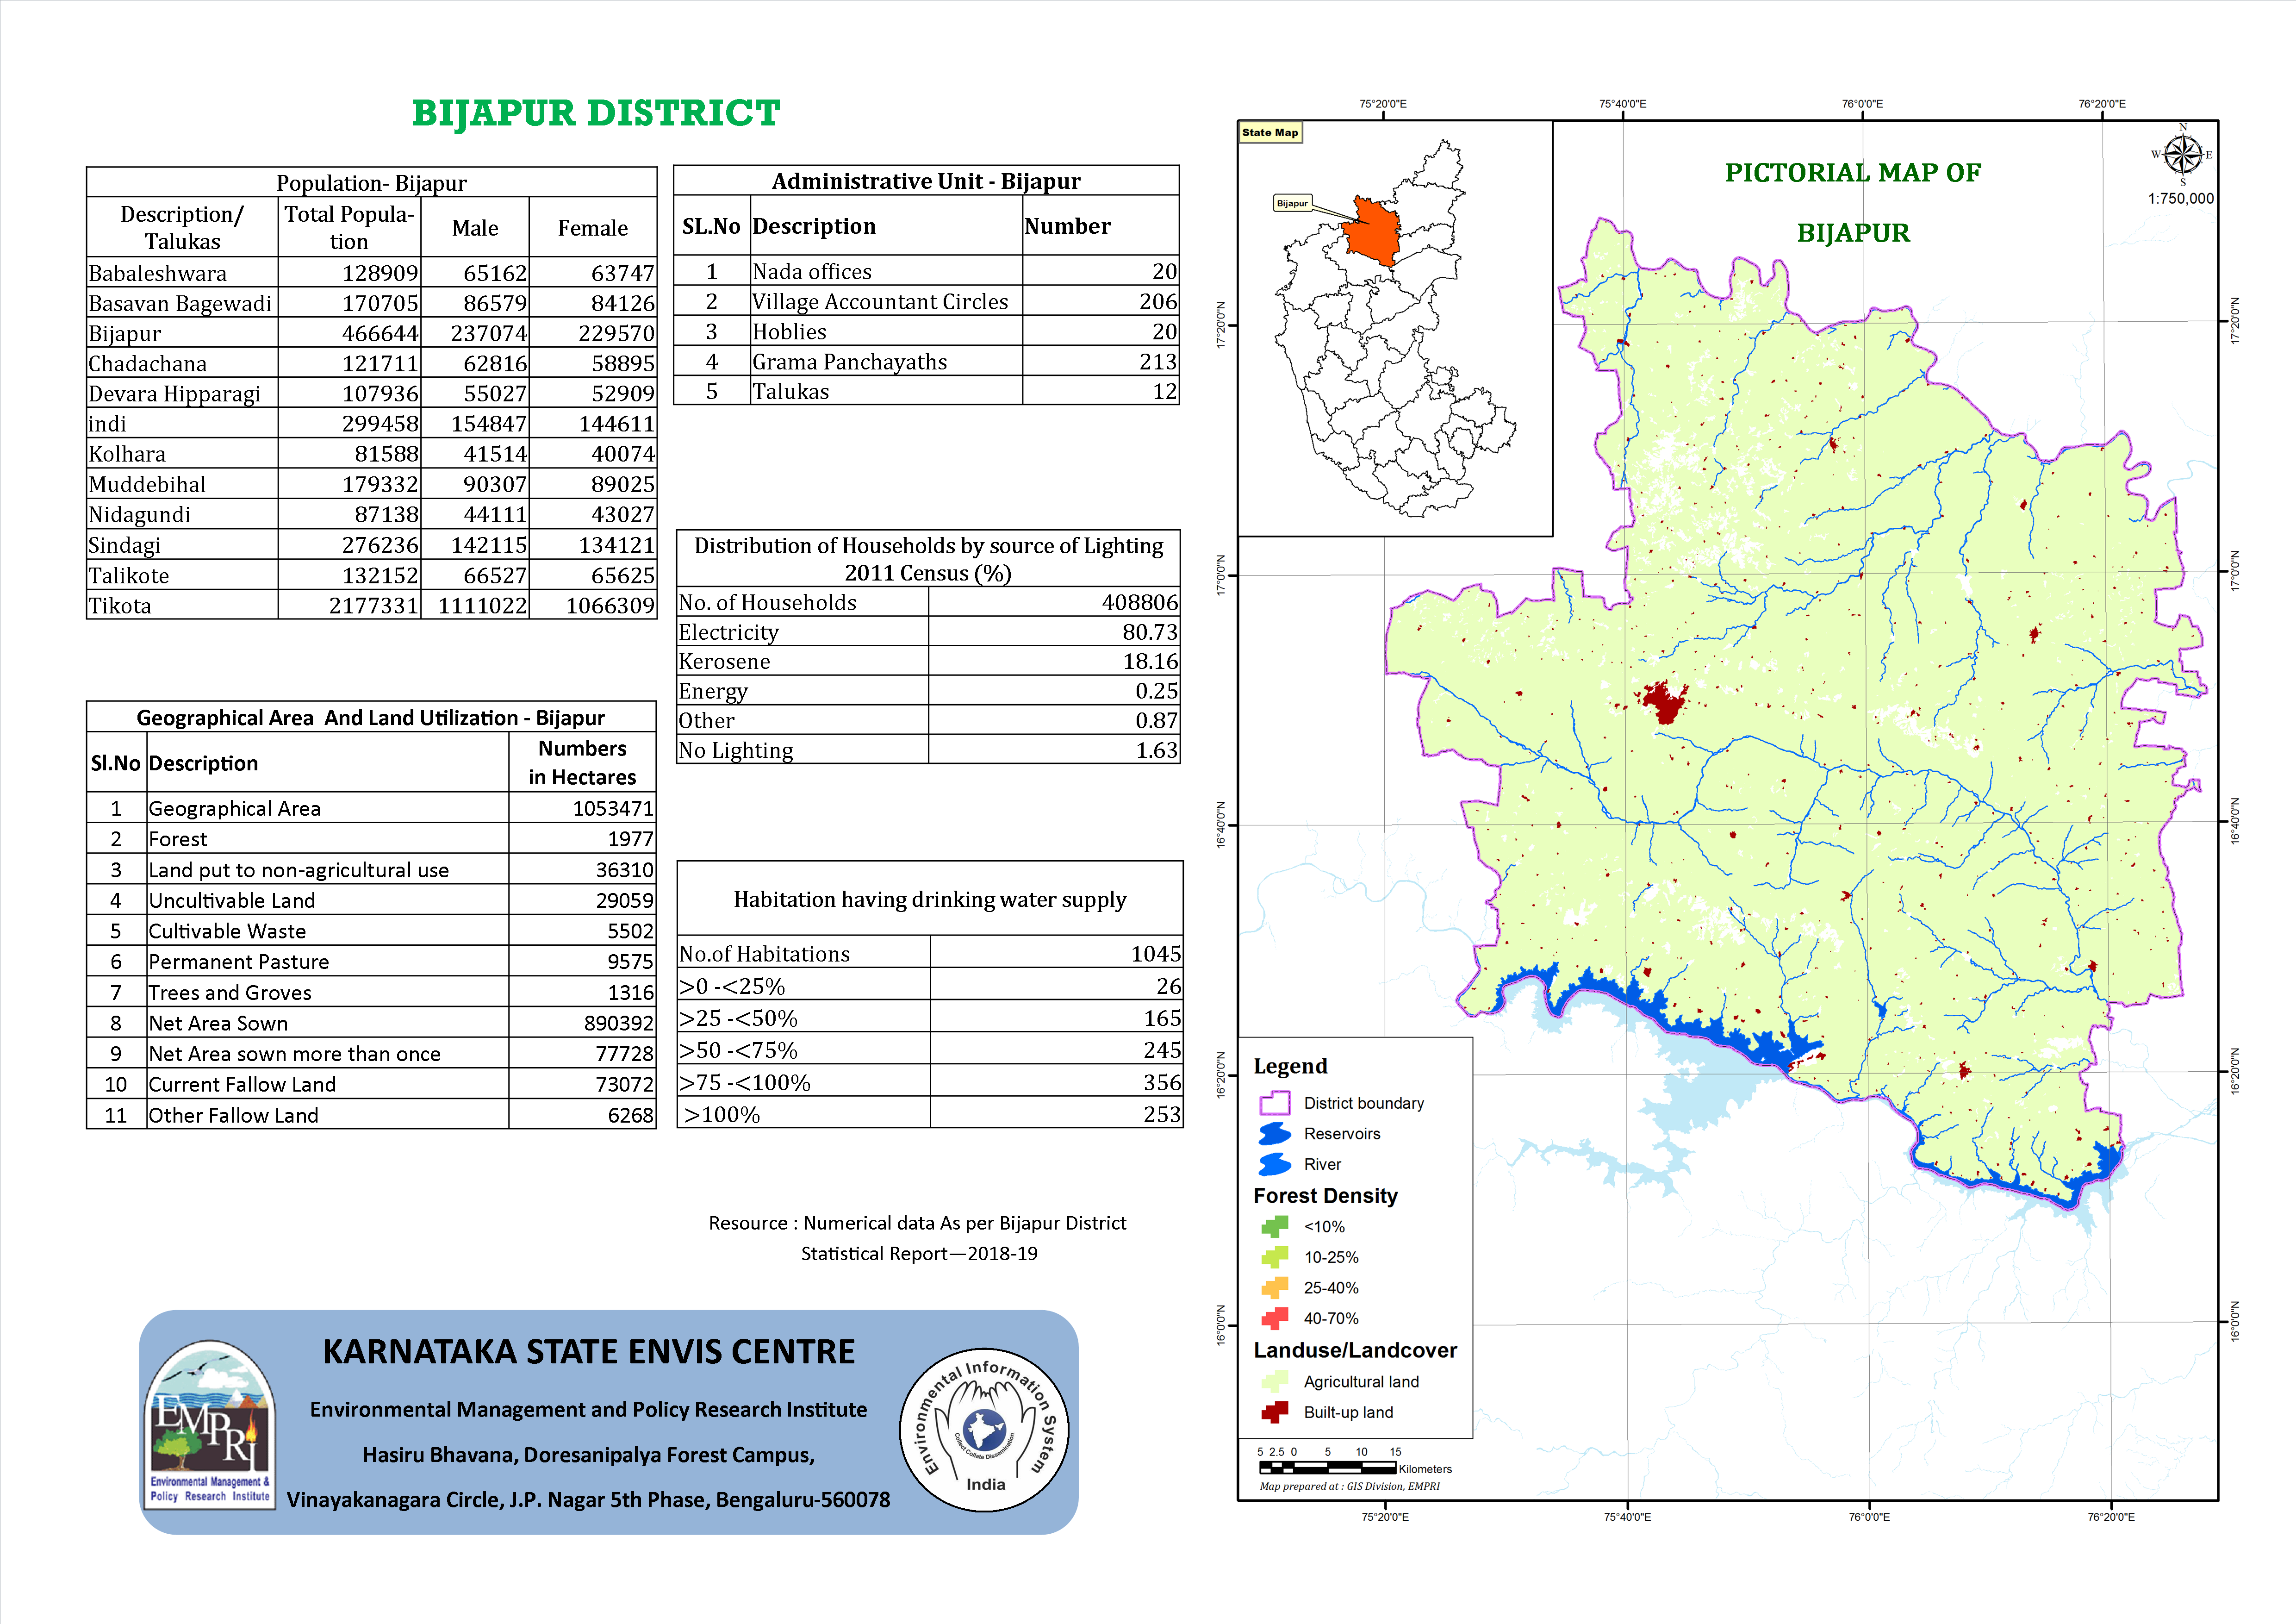This screenshot has height=1624, width=2296.
Task: Click the No Lighting row label
Action: (x=736, y=751)
